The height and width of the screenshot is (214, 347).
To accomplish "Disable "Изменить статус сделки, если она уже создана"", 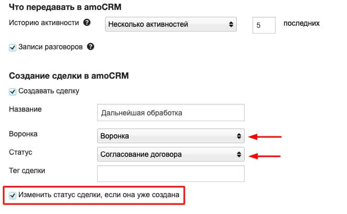I will [13, 195].
